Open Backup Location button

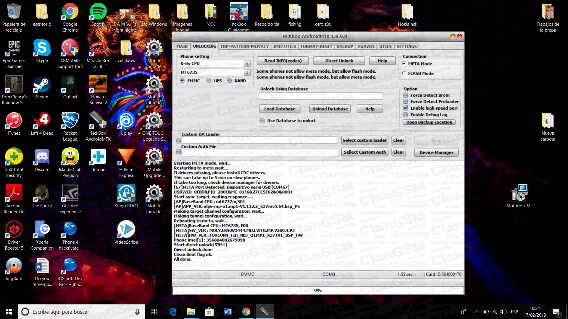click(429, 122)
